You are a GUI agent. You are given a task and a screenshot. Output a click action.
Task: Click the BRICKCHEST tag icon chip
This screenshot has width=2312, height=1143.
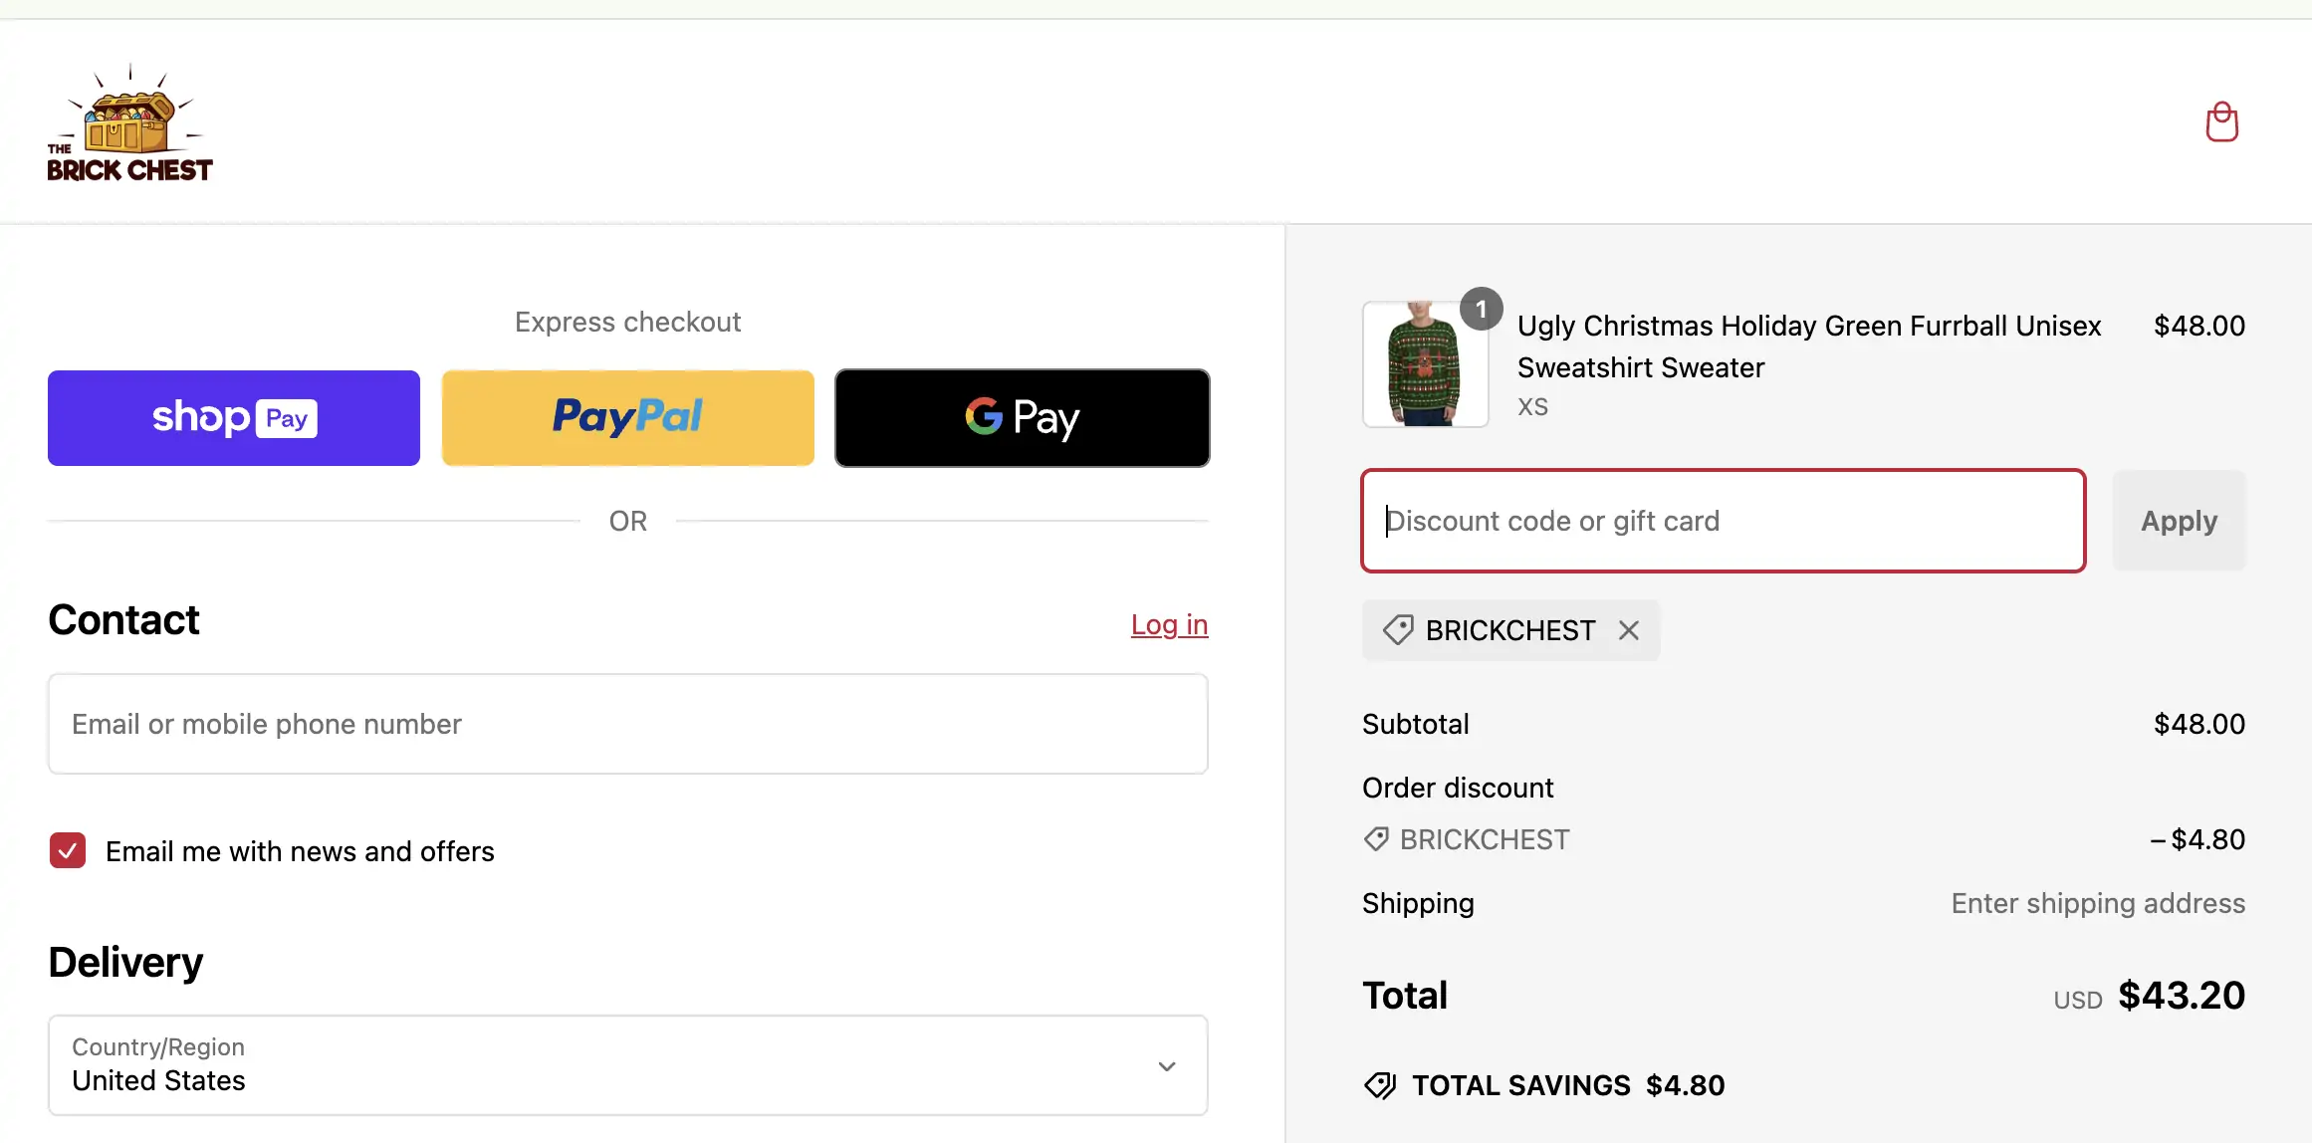point(1398,630)
